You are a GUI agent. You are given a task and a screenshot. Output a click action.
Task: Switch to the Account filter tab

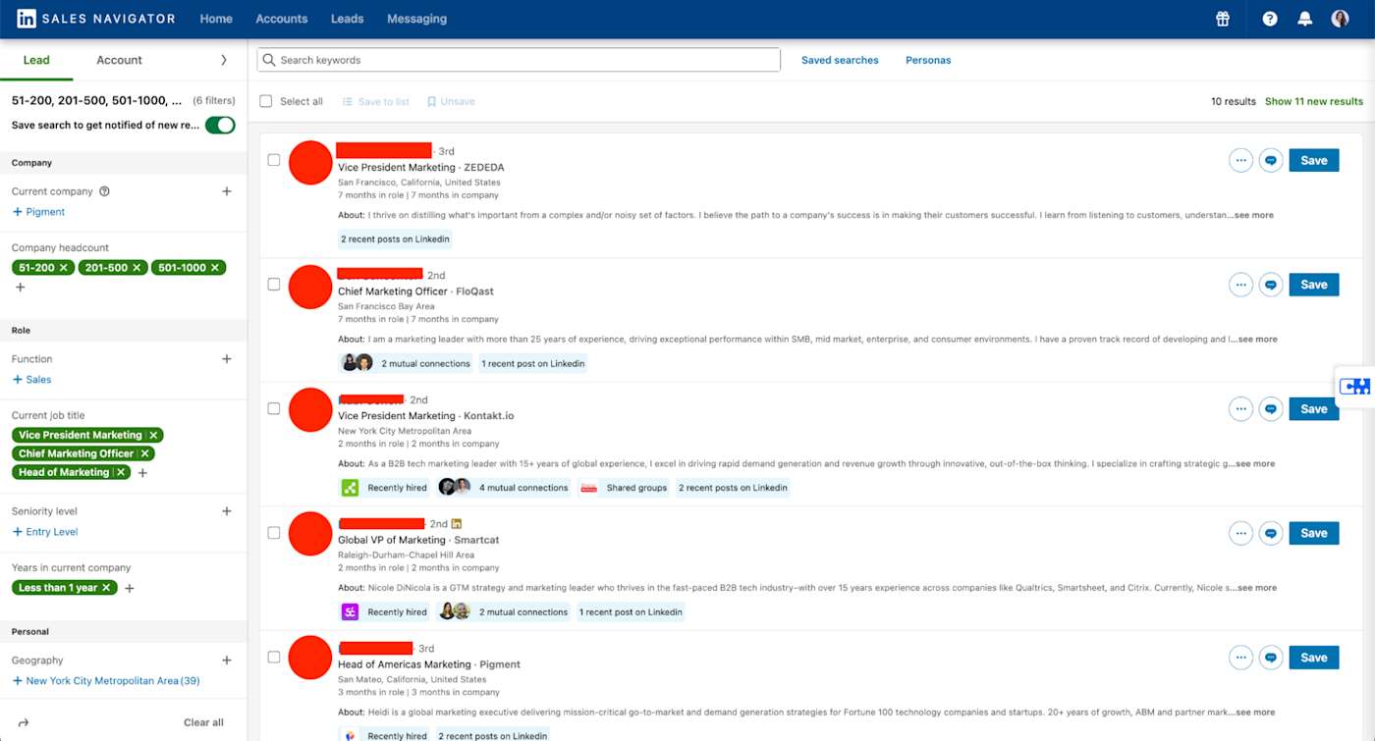click(x=120, y=60)
